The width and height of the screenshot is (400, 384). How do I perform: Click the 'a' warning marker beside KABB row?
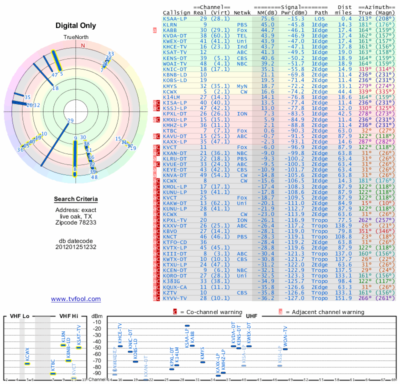point(154,30)
